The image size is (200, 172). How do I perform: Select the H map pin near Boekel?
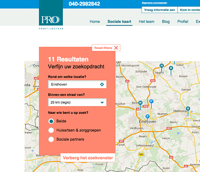171,70
